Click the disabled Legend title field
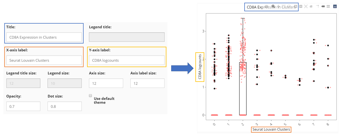 pos(127,37)
